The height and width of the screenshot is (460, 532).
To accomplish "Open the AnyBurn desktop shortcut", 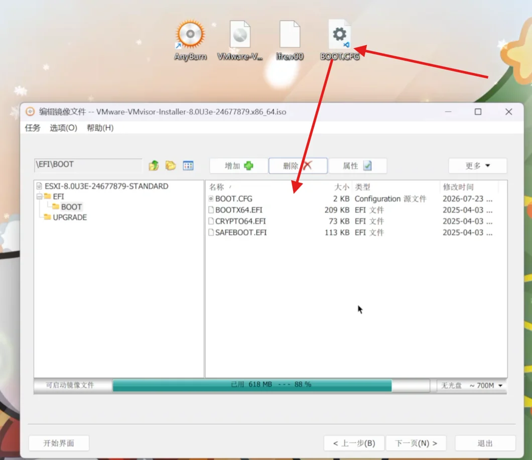I will 190,40.
